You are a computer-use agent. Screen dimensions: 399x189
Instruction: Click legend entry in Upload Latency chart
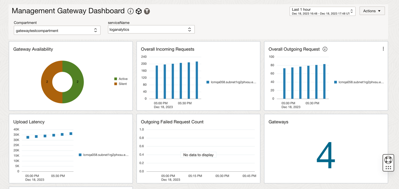coord(104,155)
